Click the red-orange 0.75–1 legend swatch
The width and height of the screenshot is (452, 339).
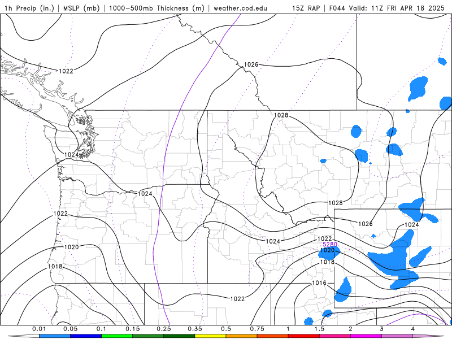coord(273,336)
